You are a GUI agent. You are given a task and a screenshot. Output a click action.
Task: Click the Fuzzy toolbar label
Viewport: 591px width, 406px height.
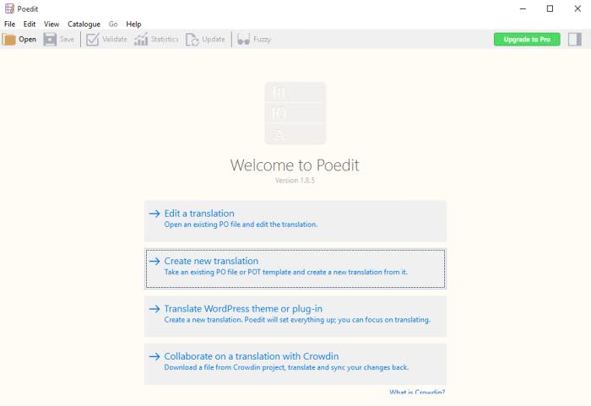coord(263,39)
